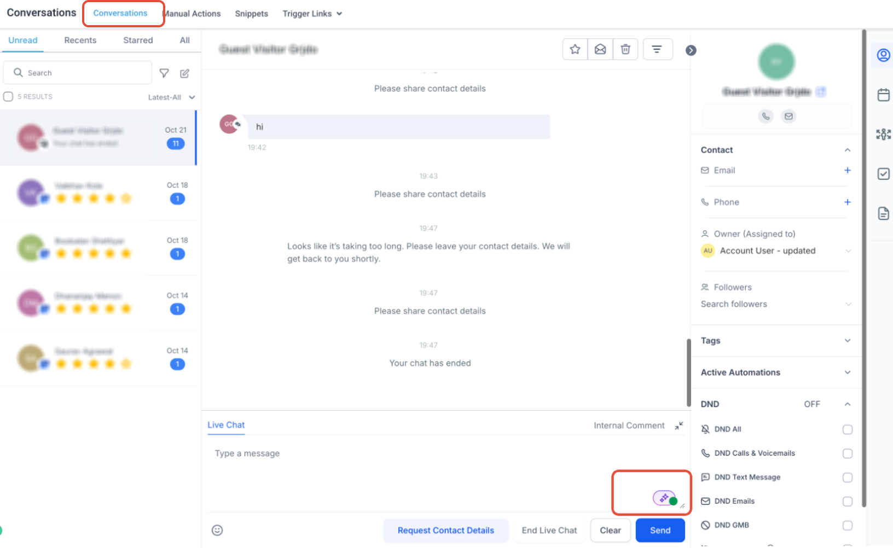Click the 'Your chat has ended' message
Screen dimensions: 893x548
[x=430, y=363]
